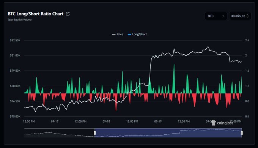
Task: Click the 09-18 date axis label
Action: (106, 121)
